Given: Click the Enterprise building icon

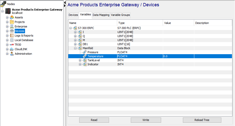Looking at the screenshot, I should 12,26.
